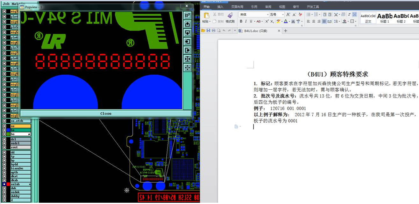419x204 pixels.
Task: Increase paragraph indent
Action: point(330,15)
